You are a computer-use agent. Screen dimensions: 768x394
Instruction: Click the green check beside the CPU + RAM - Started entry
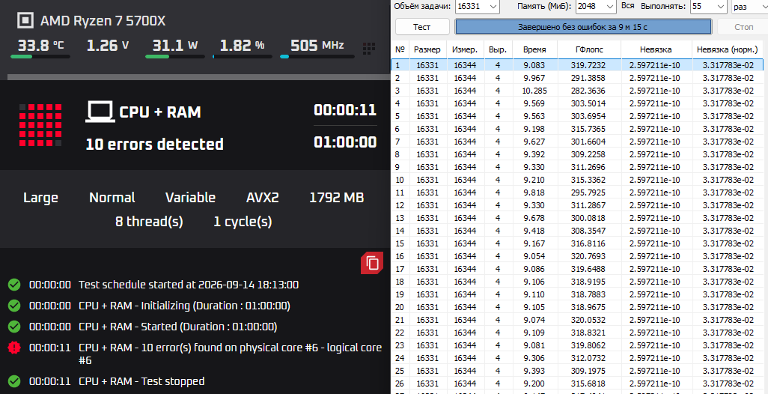[x=14, y=327]
